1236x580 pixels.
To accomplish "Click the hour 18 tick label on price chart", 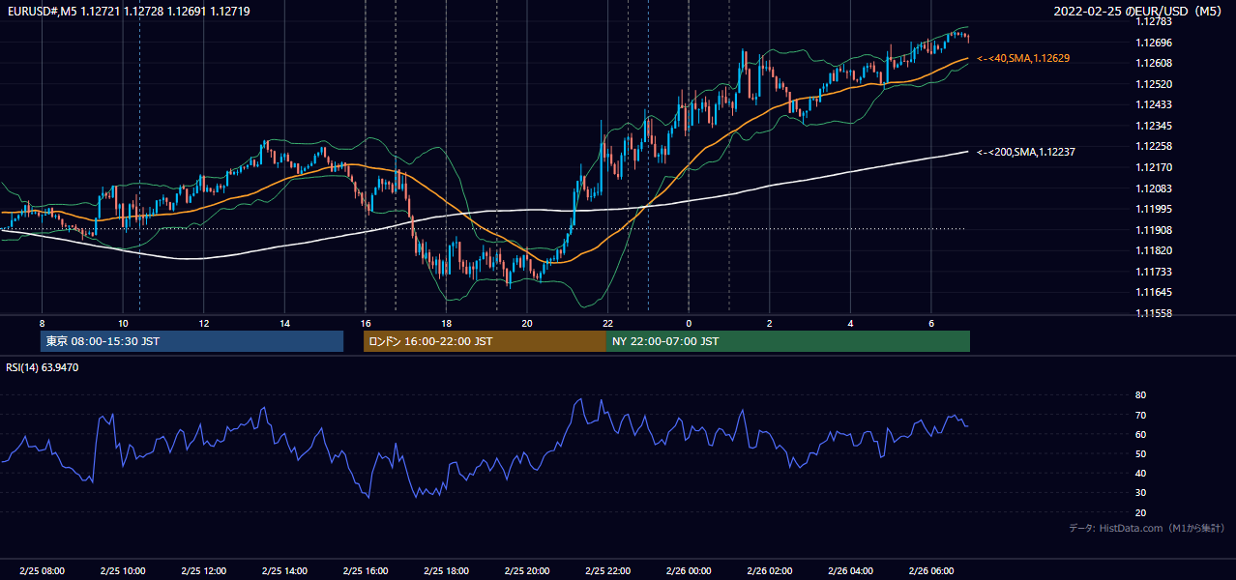I will tap(446, 323).
